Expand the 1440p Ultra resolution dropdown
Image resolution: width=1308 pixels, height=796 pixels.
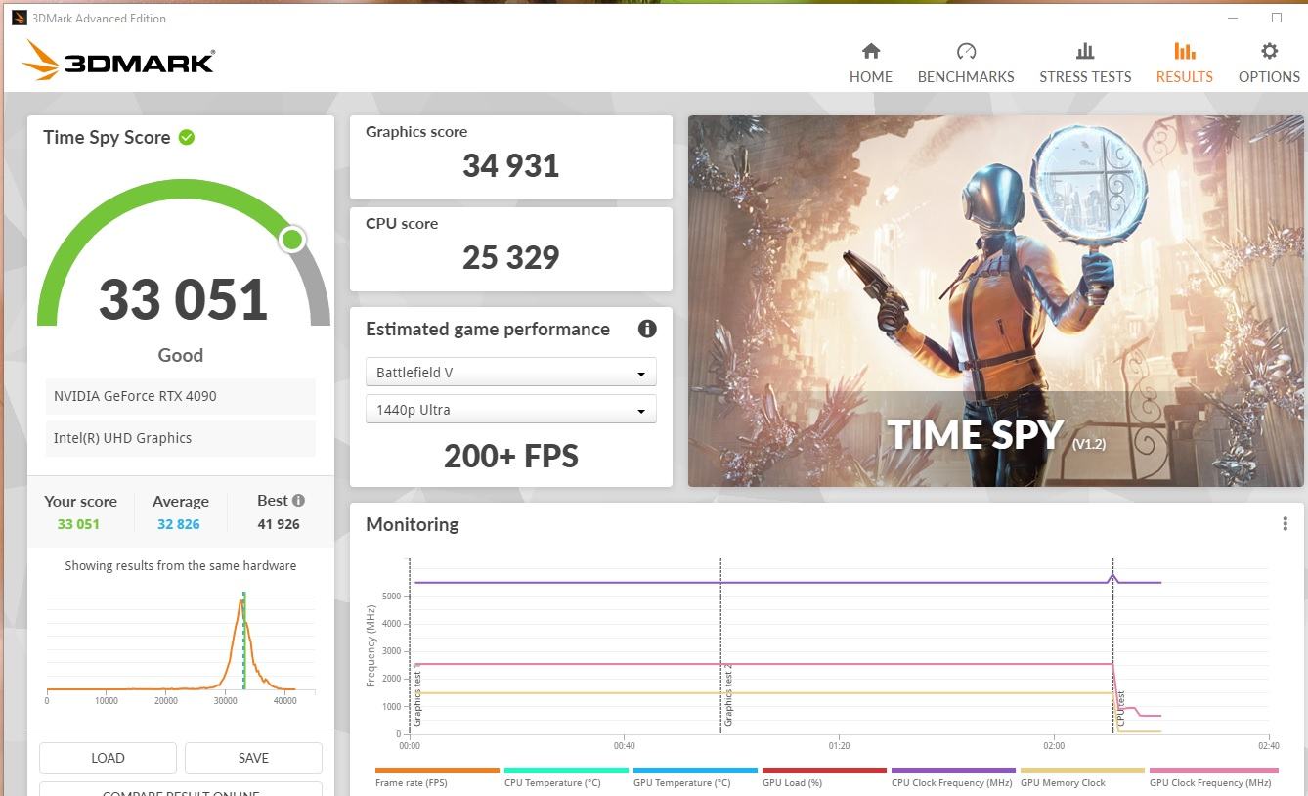[510, 410]
